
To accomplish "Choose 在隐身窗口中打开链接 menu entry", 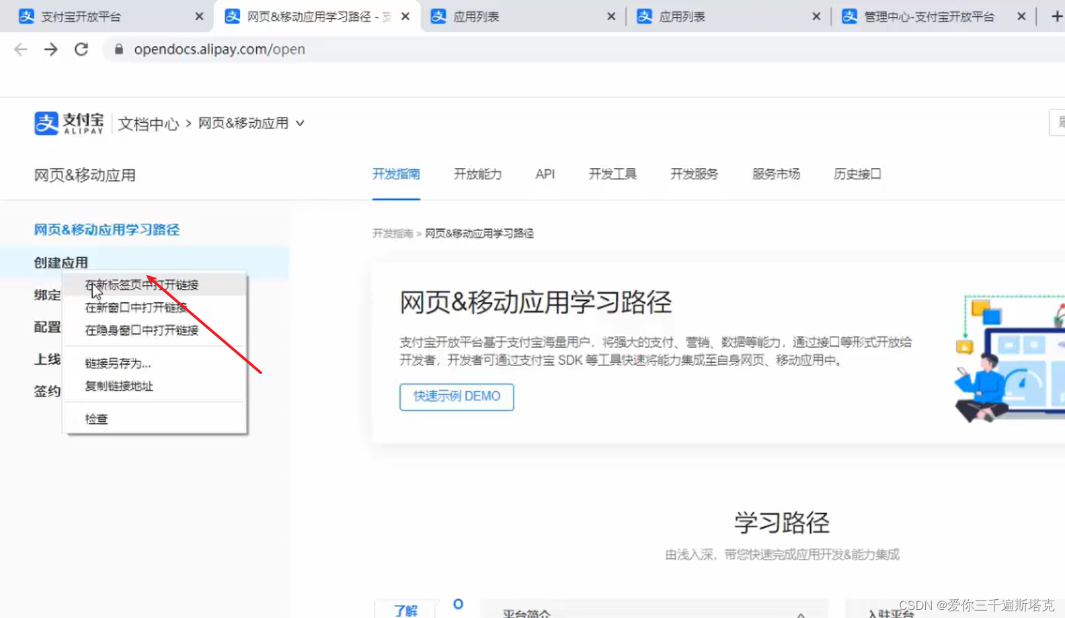I will (x=155, y=330).
